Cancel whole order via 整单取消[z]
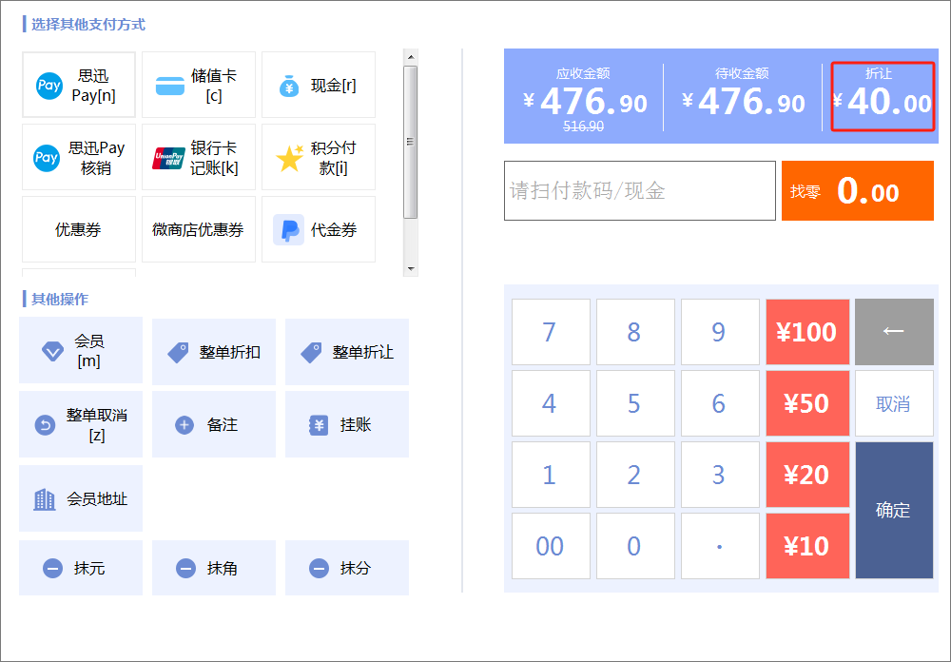The height and width of the screenshot is (662, 951). (81, 424)
